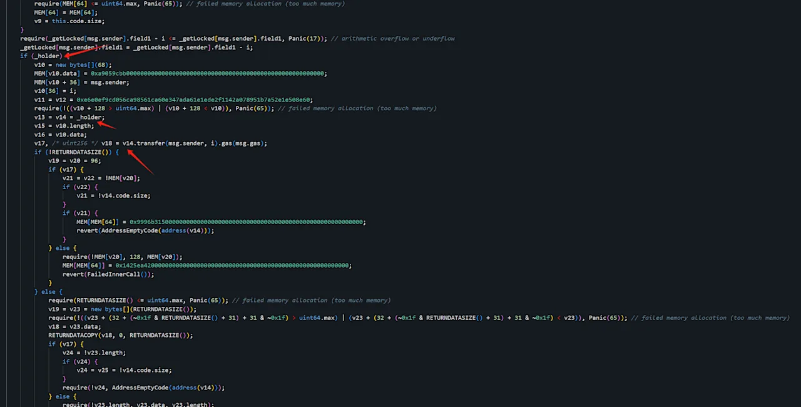Click the line "MEM[v10 + 36] = msg.sender;"
Image resolution: width=801 pixels, height=407 pixels.
82,82
